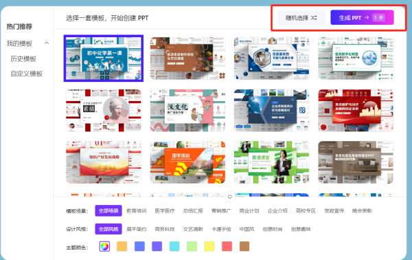Filter scenes by 晚会表彰
The image size is (412, 260).
(x=362, y=210)
